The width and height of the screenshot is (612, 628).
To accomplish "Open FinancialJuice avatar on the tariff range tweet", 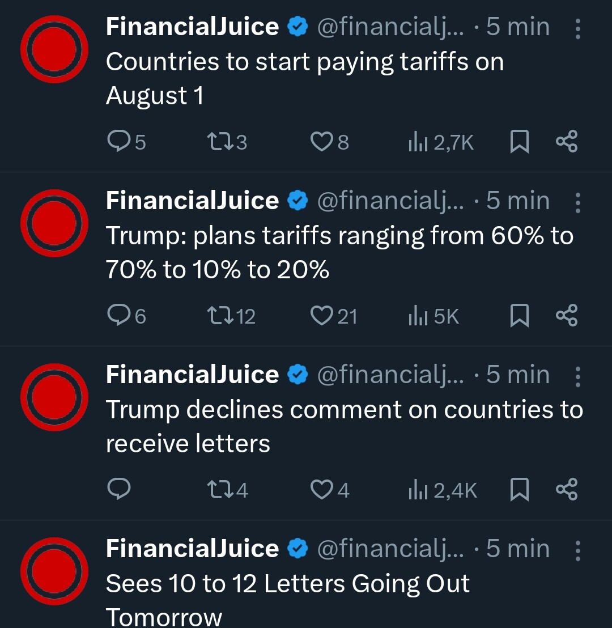I will point(54,223).
